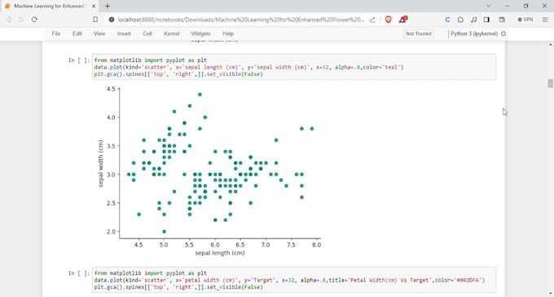Click in the sepal scatter plot code cell

click(294, 67)
